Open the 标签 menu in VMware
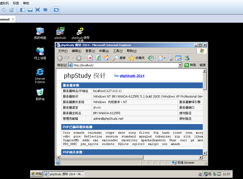Image resolution: width=243 pixels, height=179 pixels. point(16,3)
